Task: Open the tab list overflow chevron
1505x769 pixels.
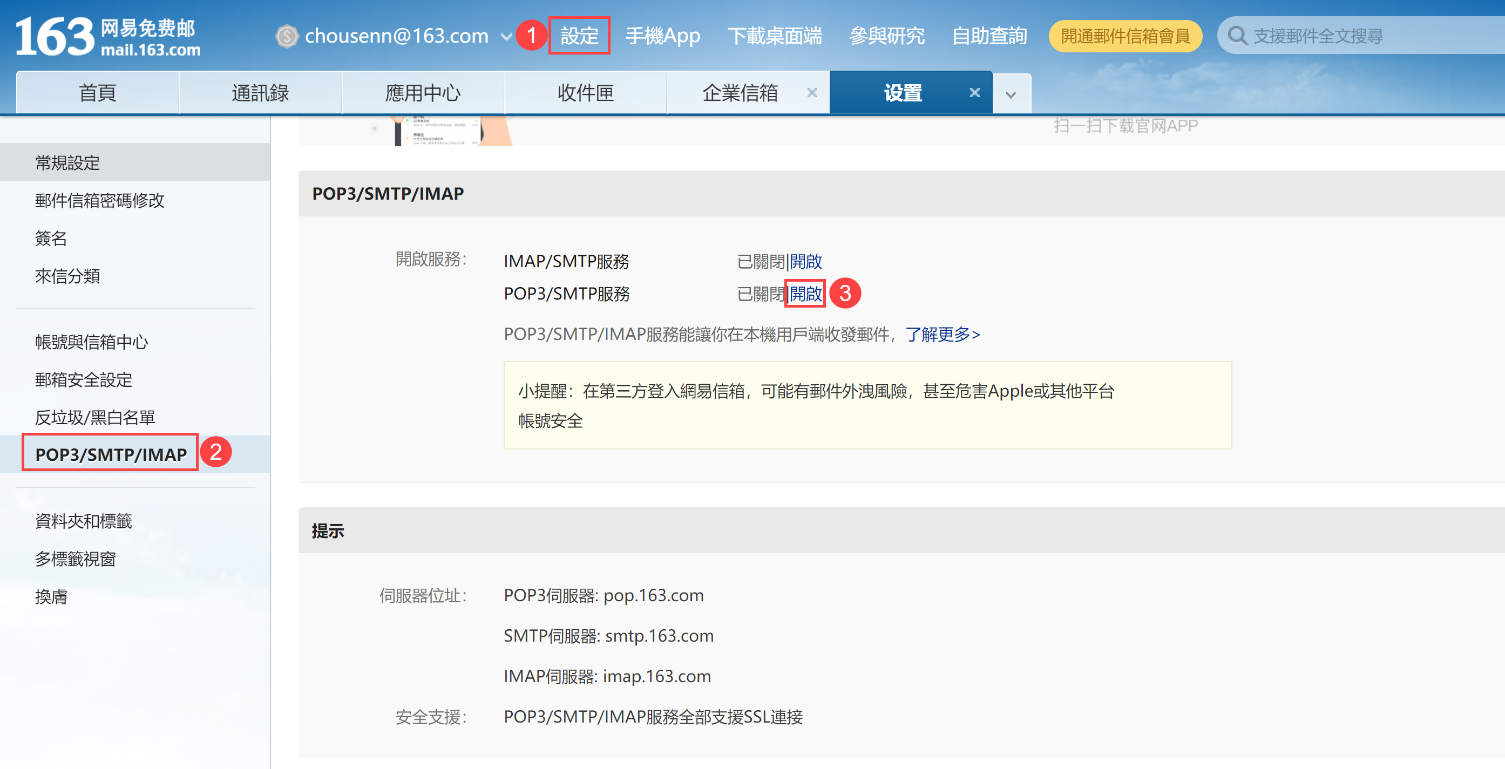Action: point(1011,93)
